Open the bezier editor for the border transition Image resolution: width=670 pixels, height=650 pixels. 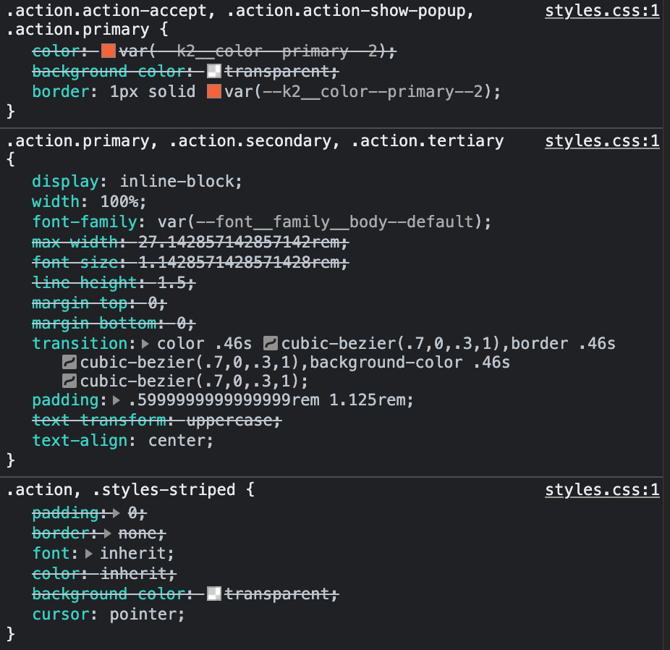(x=70, y=362)
